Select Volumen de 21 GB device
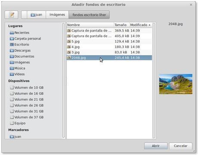 click(x=27, y=99)
